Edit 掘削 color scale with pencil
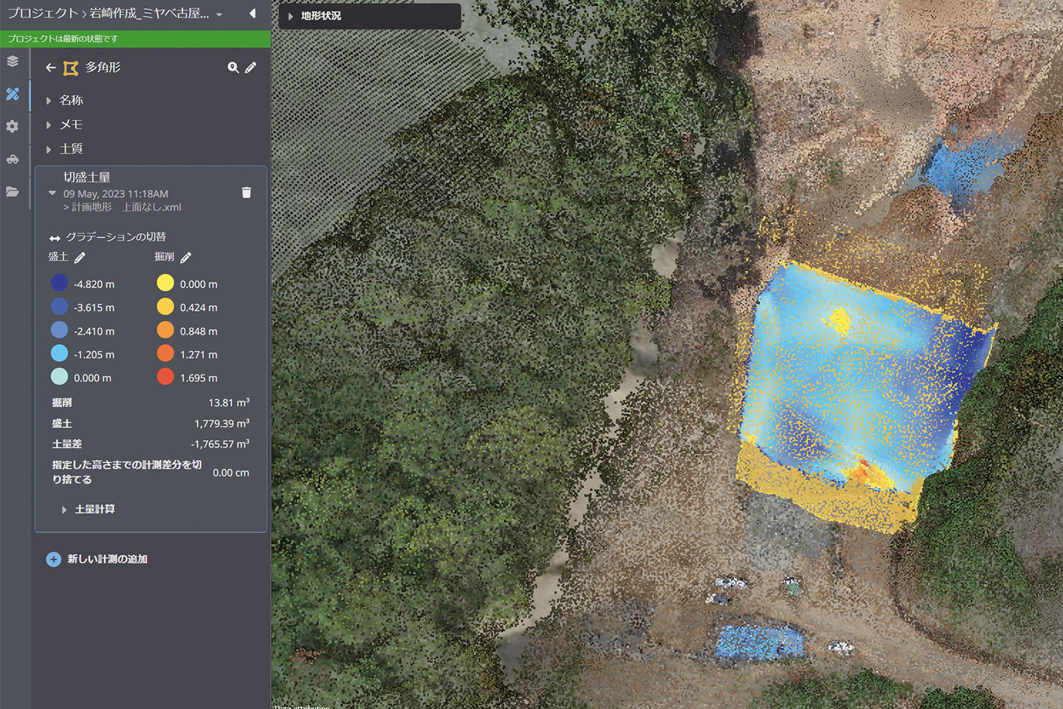This screenshot has width=1063, height=709. click(x=186, y=257)
